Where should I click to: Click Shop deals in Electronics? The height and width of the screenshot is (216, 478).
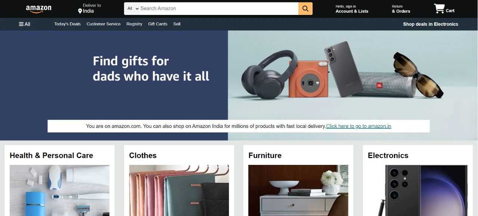431,24
